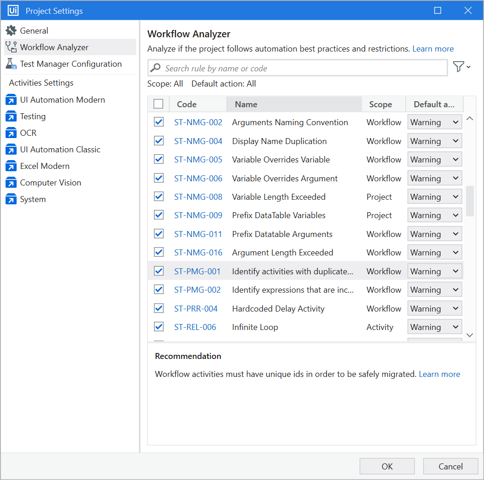Click the Test Manager Configuration flask icon
This screenshot has width=484, height=480.
tap(11, 64)
